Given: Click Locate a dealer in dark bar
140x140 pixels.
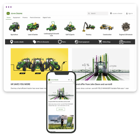Looking at the screenshot, I should tap(19, 42).
